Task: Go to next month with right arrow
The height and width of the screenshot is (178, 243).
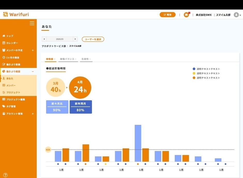Action: 75,39
